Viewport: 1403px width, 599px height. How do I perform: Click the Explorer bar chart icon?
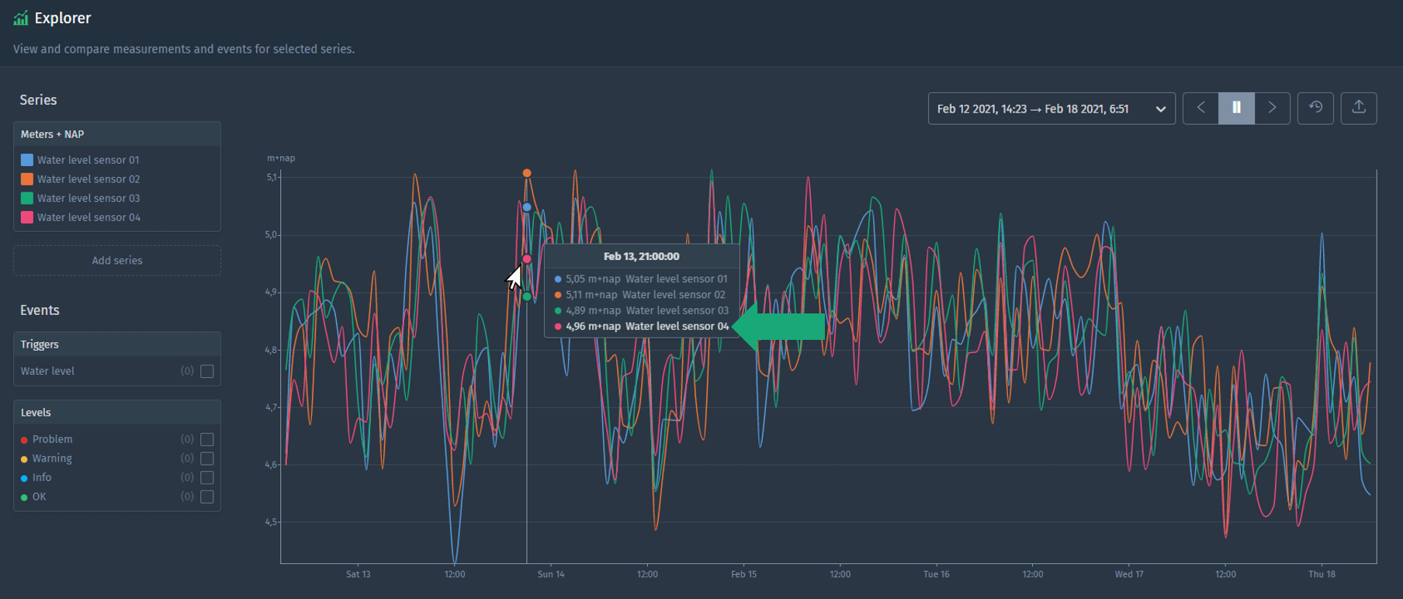[21, 18]
